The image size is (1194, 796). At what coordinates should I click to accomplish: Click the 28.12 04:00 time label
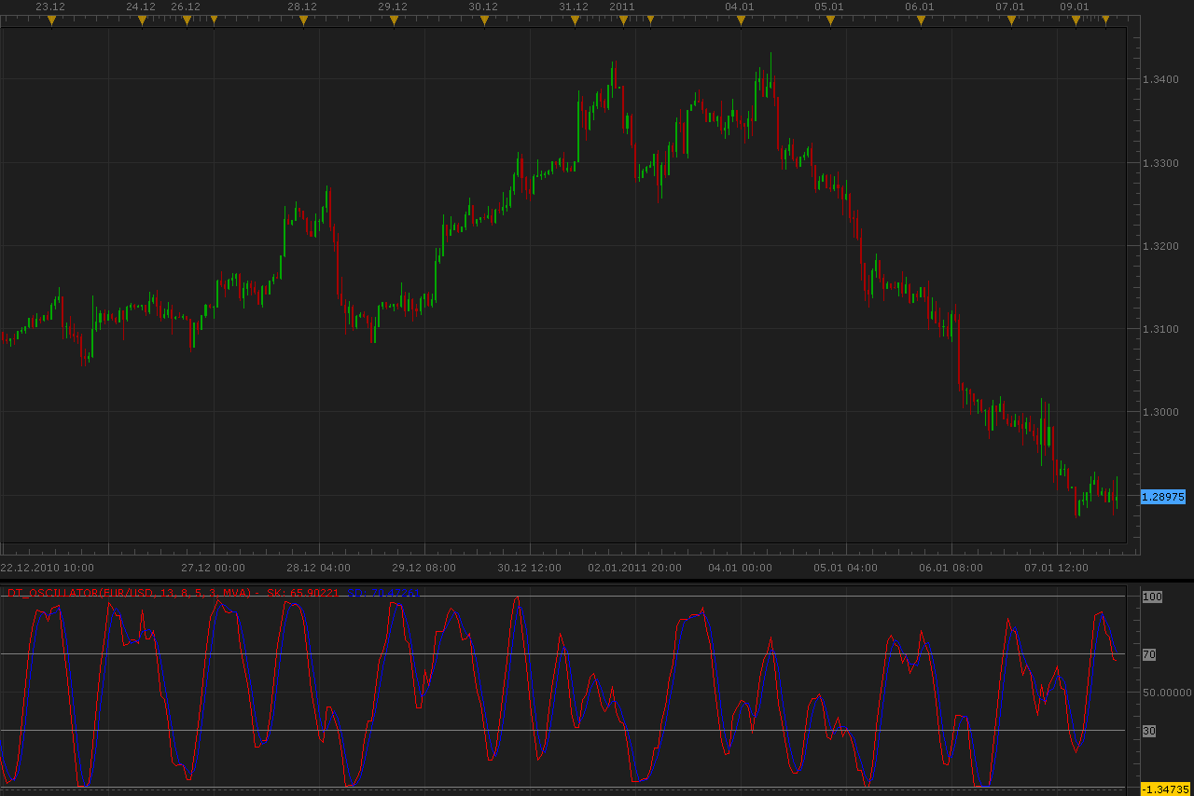[x=319, y=567]
